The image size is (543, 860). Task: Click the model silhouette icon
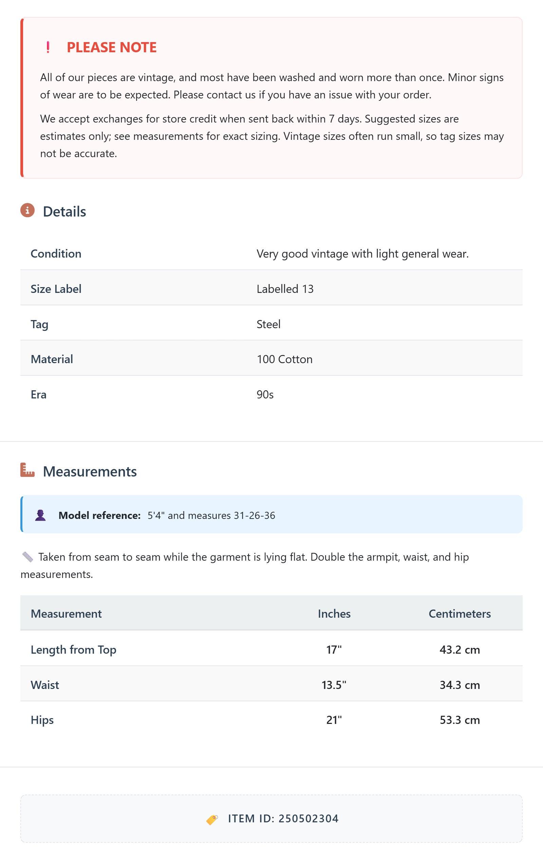tap(40, 515)
